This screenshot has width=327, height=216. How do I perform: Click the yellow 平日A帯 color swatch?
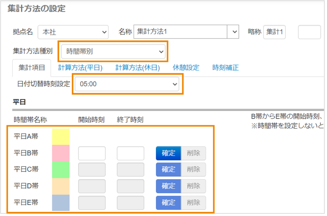61,137
